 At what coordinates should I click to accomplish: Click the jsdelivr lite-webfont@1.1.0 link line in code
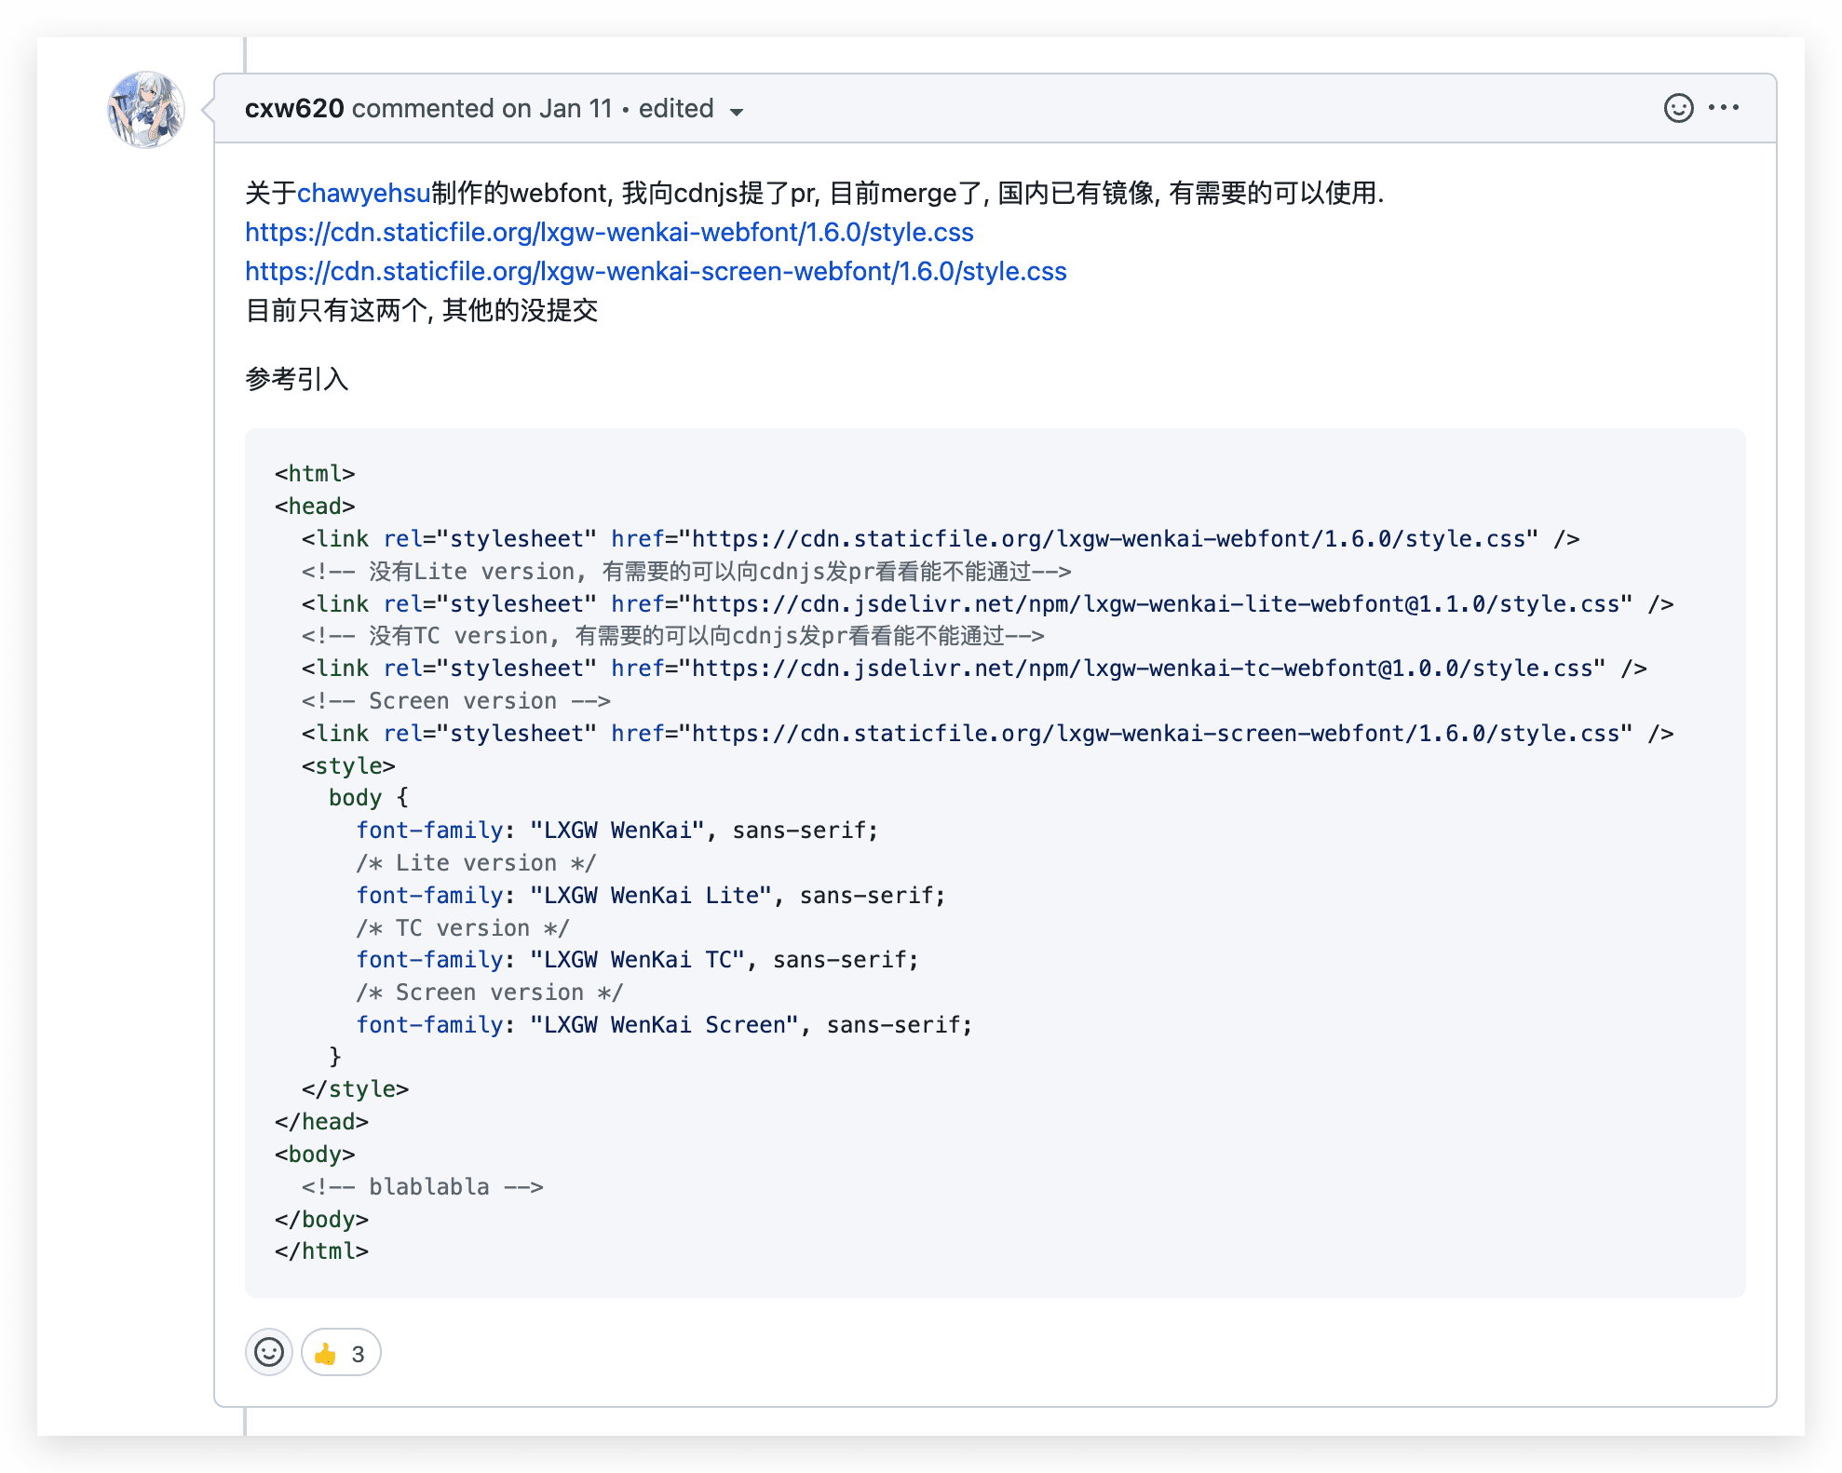[x=988, y=603]
